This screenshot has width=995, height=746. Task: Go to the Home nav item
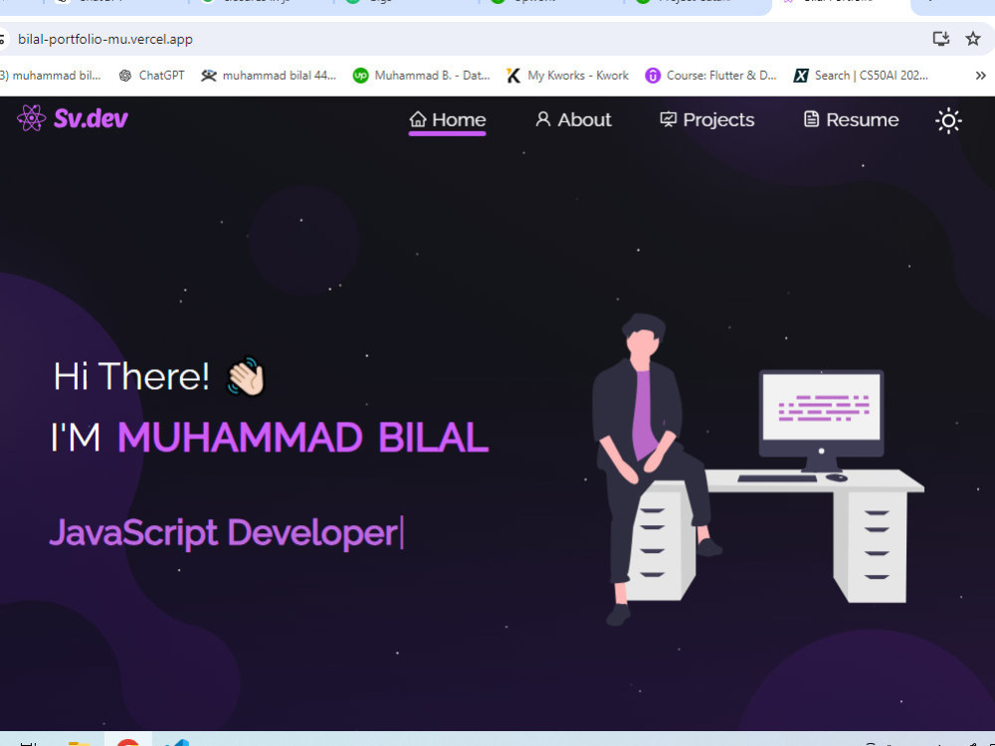[448, 120]
